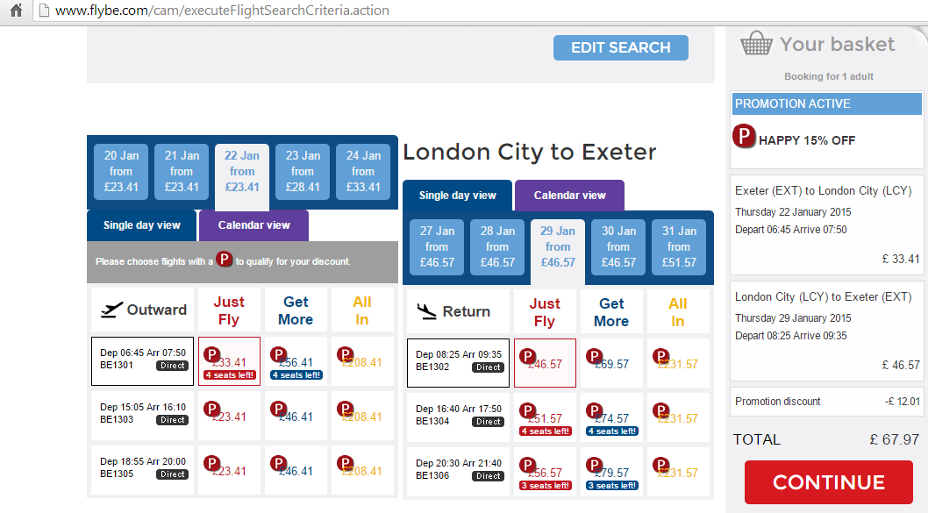Choose All In £231.57 fare for BE1304
Viewport: 928px width, 513px height.
coord(678,417)
